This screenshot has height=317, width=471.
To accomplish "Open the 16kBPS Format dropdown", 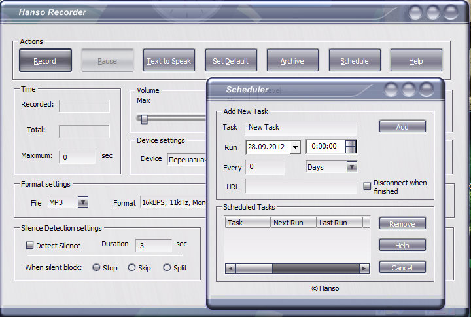I will coord(173,203).
